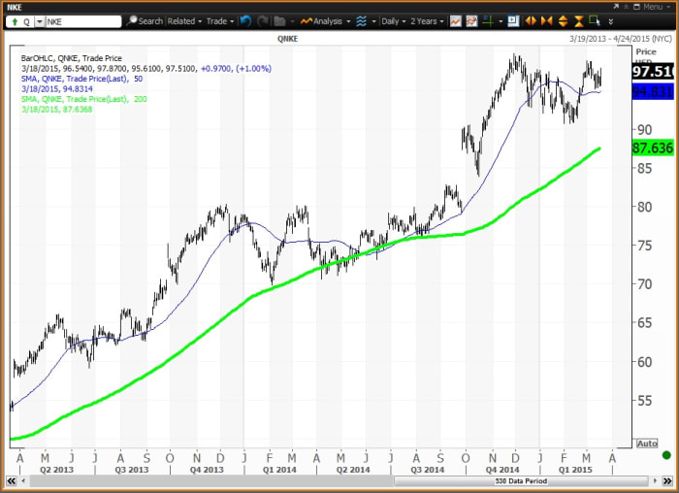Click the 530 Data Period scrollbar thumb
The width and height of the screenshot is (679, 493).
click(522, 481)
